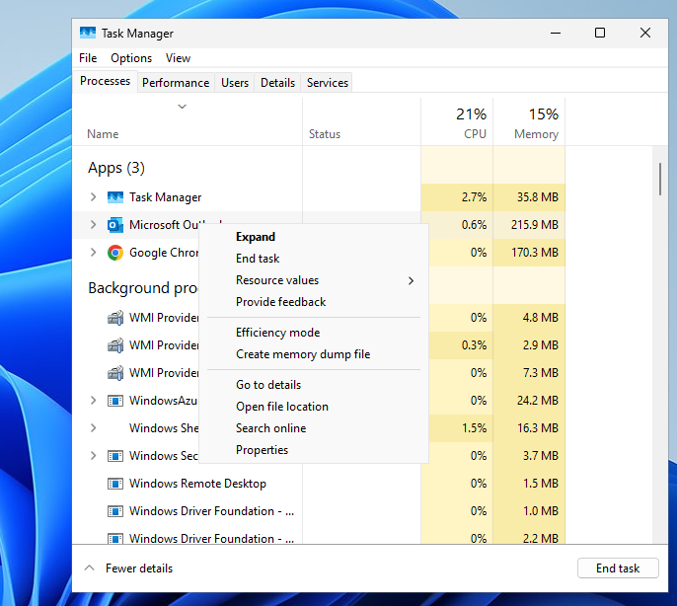
Task: Click the Windows Remote Desktop process icon
Action: click(x=114, y=484)
